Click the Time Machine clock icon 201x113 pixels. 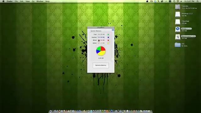[174, 1]
